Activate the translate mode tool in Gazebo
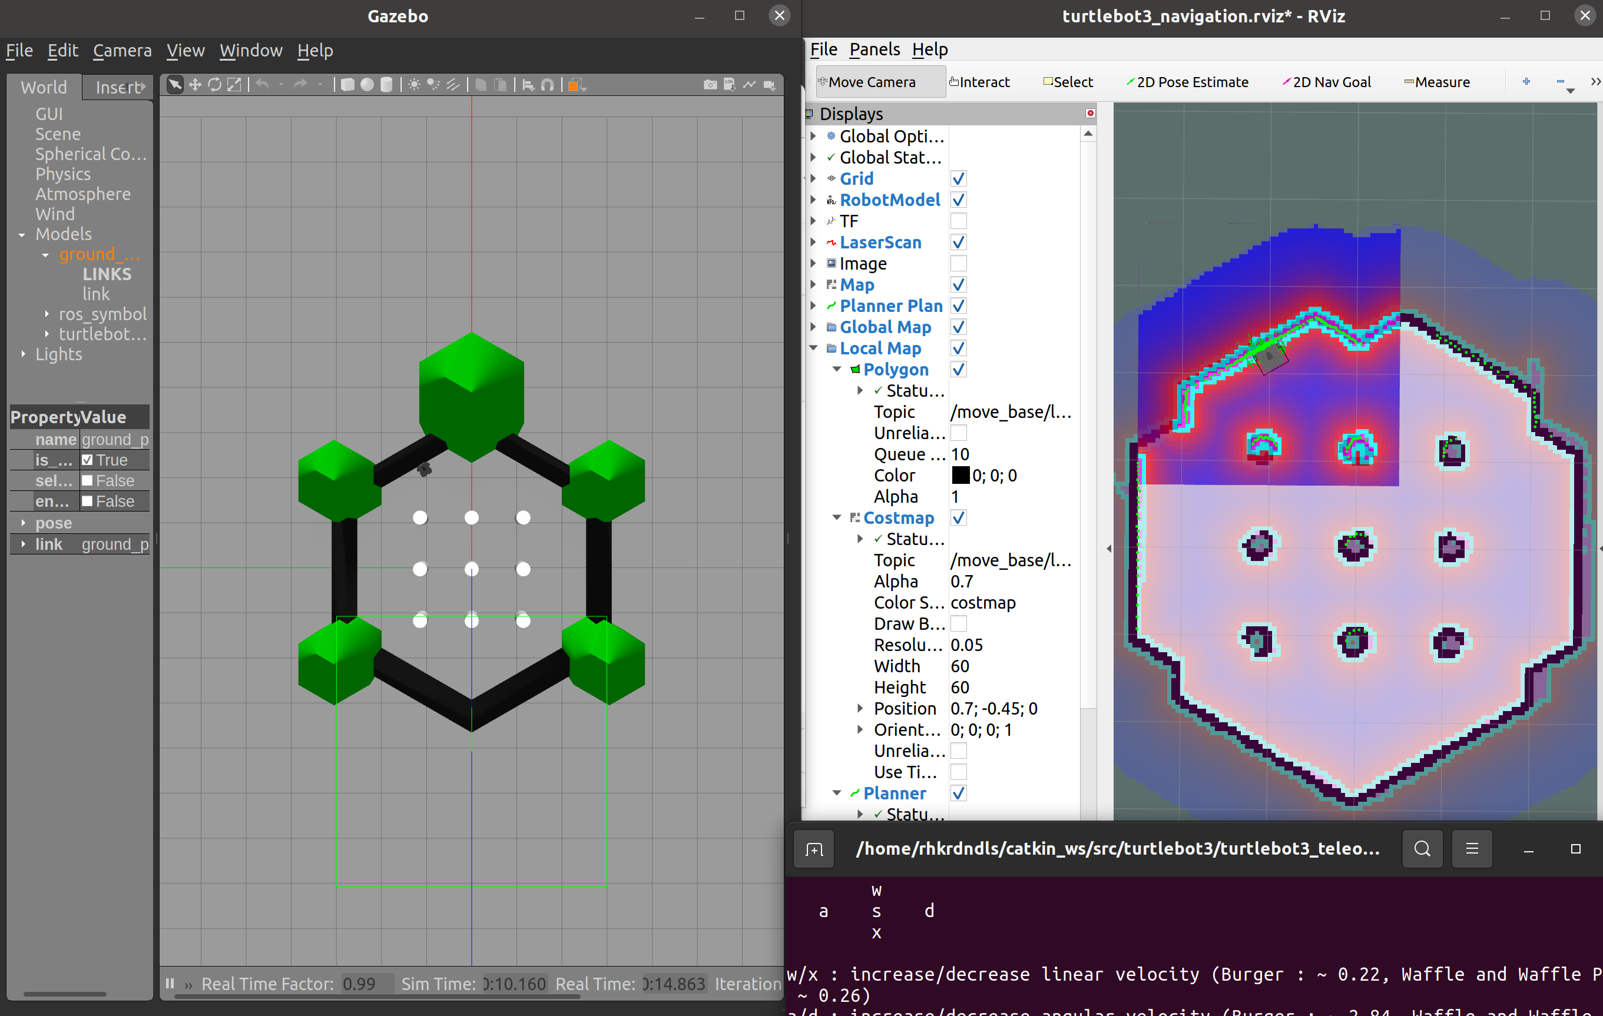Screen dimensions: 1603x1016 click(x=195, y=85)
